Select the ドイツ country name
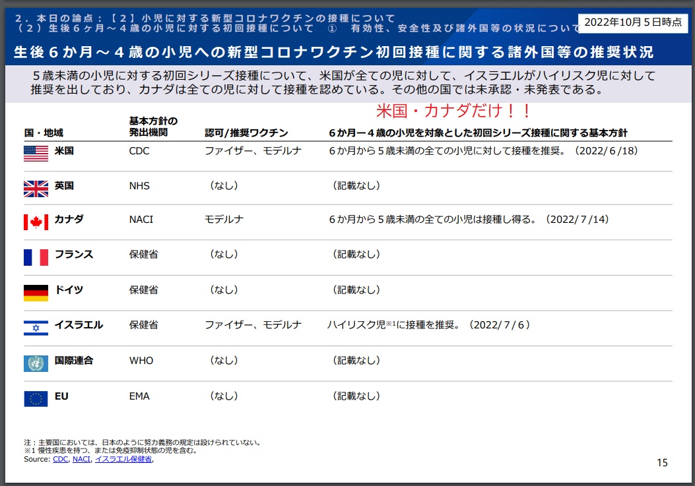The image size is (695, 486). tap(69, 289)
